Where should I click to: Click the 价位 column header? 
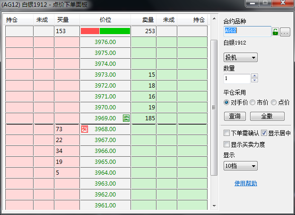point(105,19)
